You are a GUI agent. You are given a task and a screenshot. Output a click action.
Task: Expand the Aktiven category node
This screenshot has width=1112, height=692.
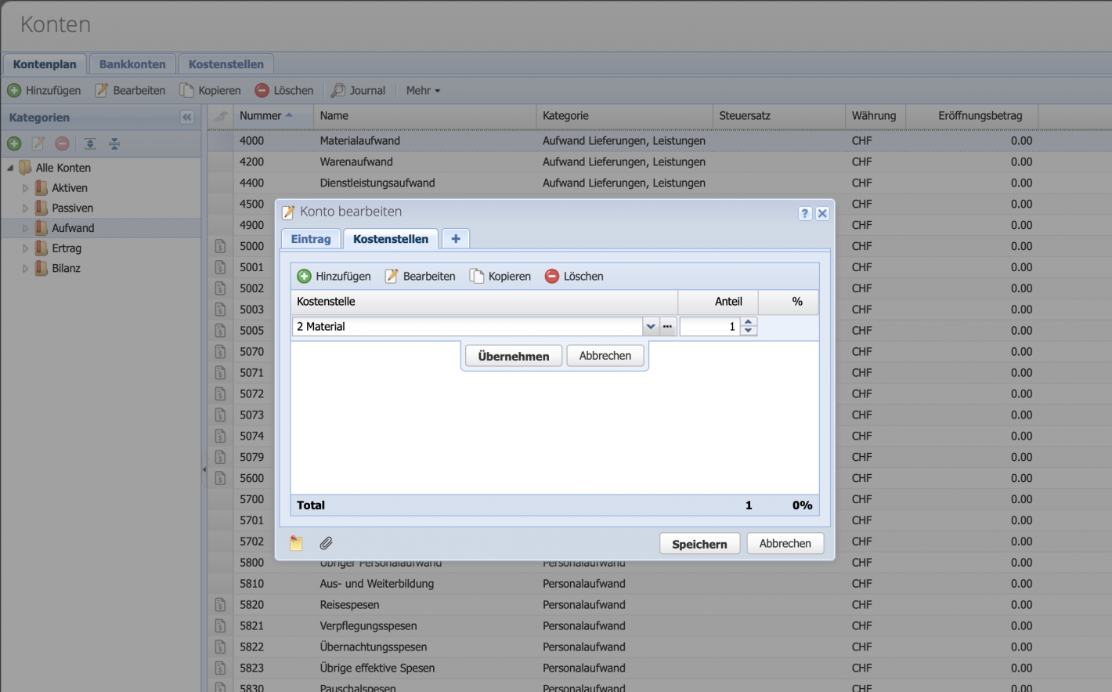pos(26,187)
